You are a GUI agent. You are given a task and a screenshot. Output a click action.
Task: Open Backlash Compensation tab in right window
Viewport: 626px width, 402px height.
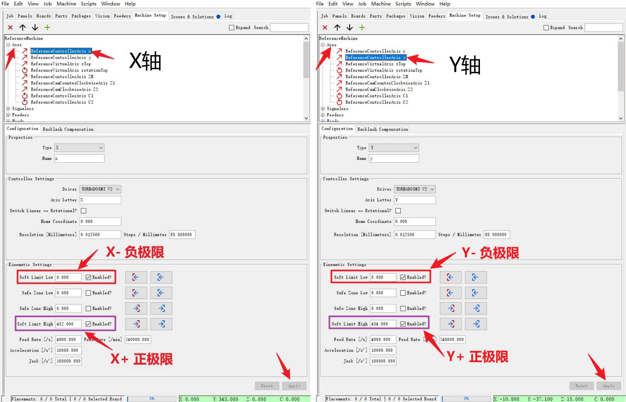383,129
